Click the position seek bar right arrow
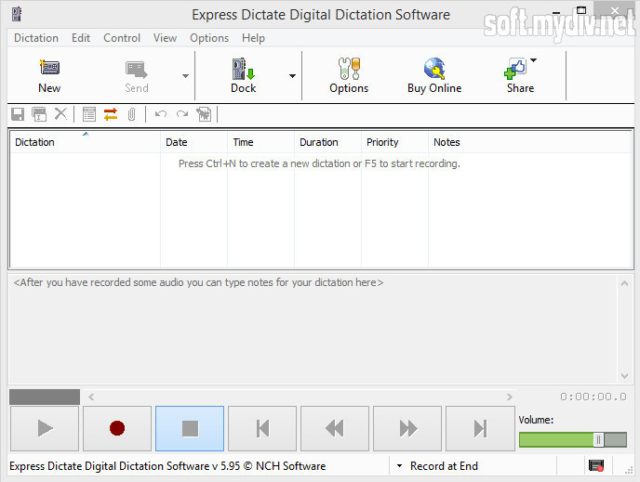The width and height of the screenshot is (640, 482). pos(510,397)
